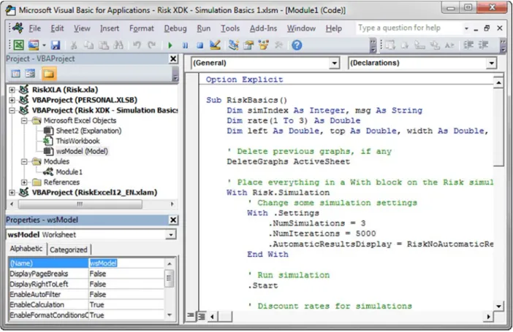Screen dimensions: 513x332
Task: Select wsModel (Model) in project tree
Action: point(82,151)
